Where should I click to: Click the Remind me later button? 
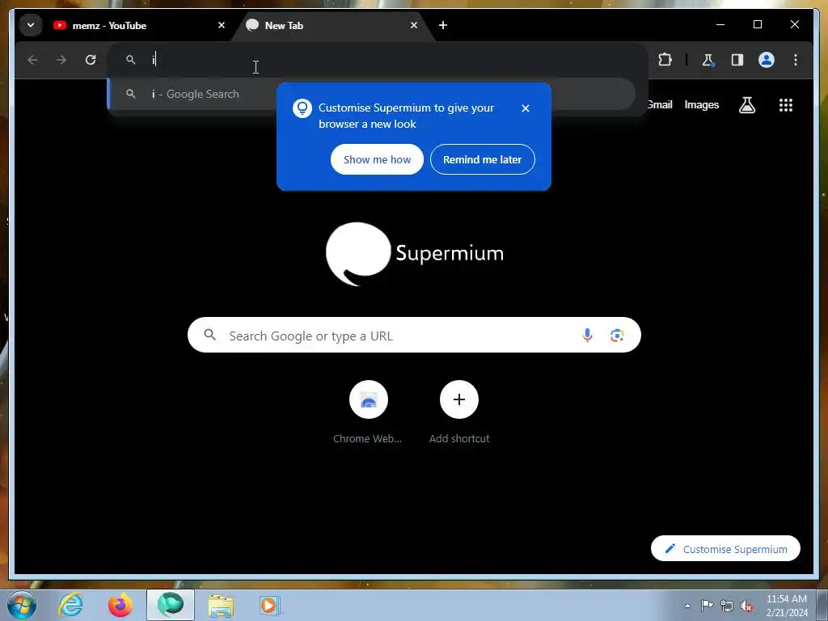click(483, 159)
